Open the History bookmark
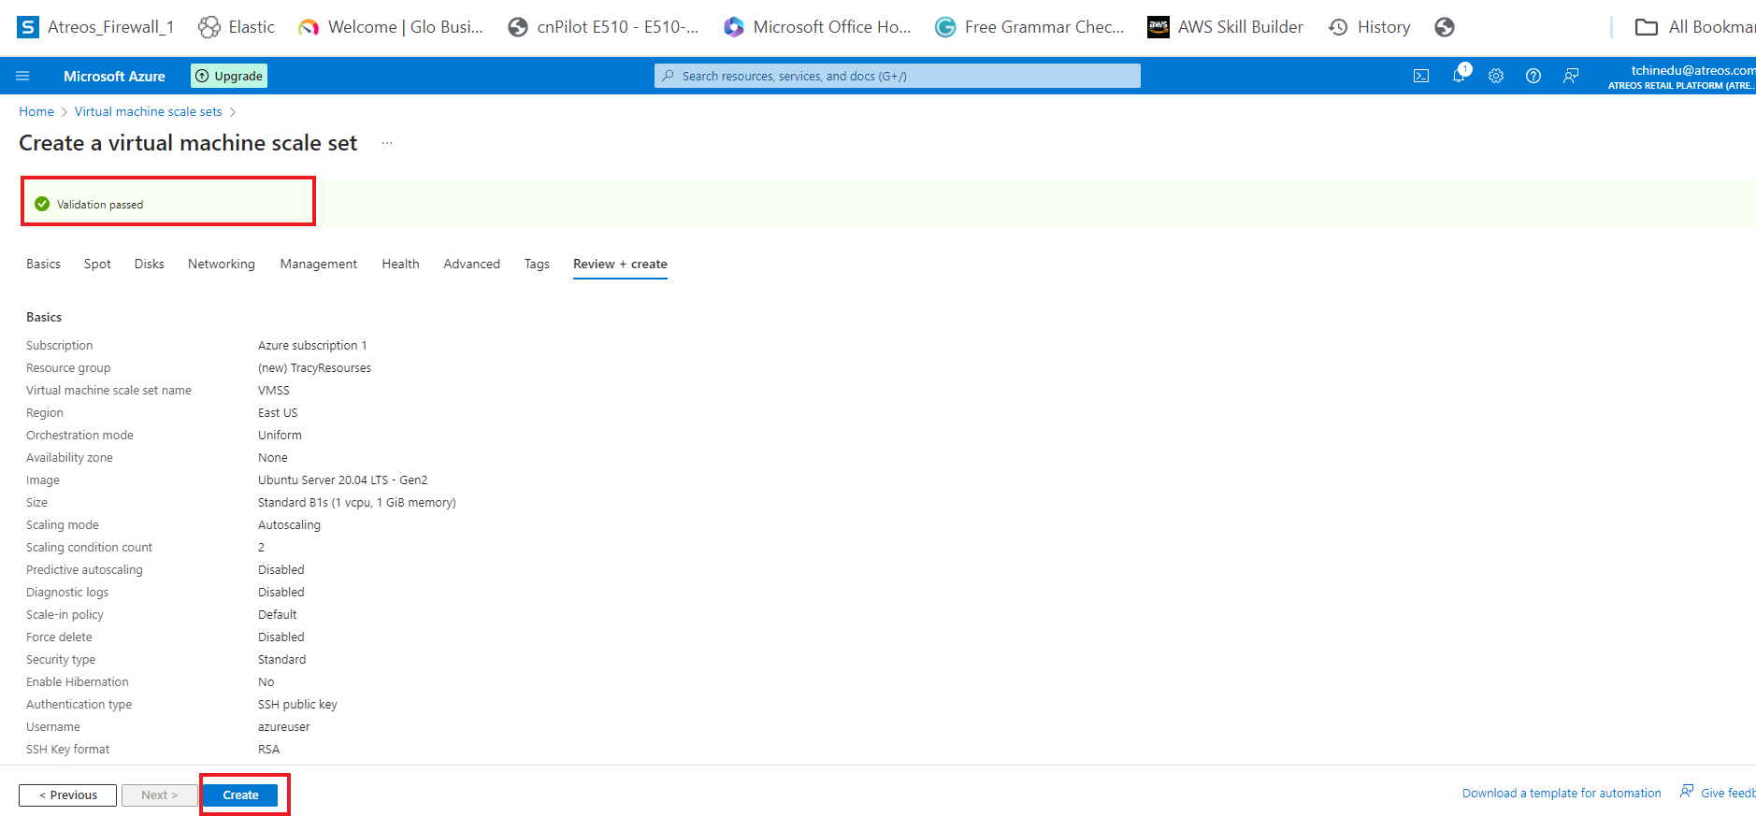 pos(1370,27)
